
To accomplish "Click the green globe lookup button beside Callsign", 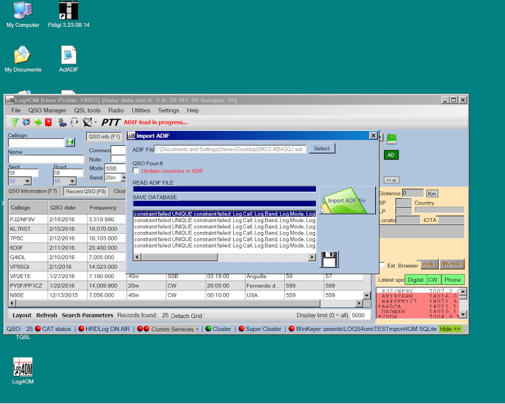I will [70, 142].
